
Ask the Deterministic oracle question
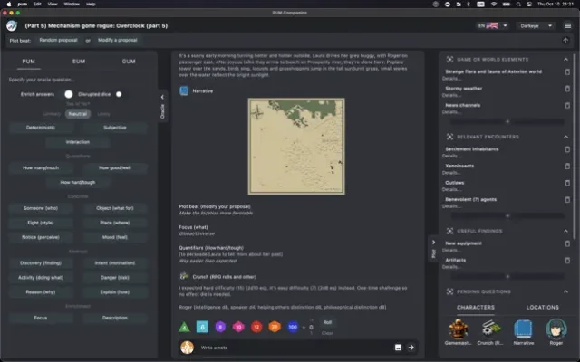[41, 128]
